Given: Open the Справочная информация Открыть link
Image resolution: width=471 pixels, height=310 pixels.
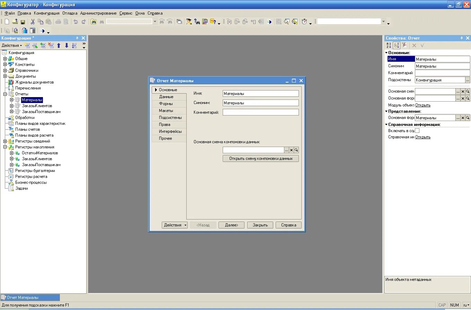Looking at the screenshot, I should [x=423, y=137].
